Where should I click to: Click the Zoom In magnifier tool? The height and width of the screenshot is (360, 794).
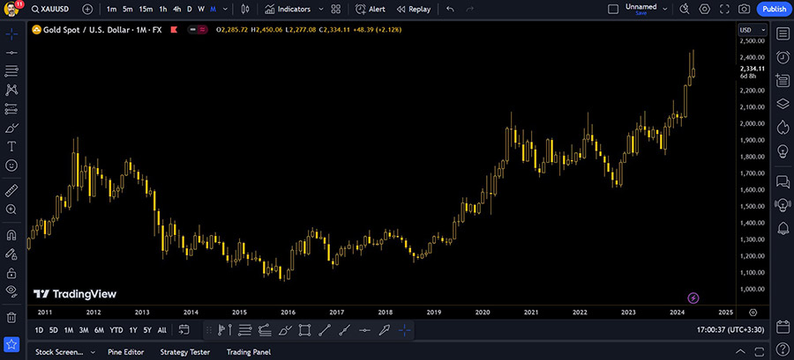(11, 209)
